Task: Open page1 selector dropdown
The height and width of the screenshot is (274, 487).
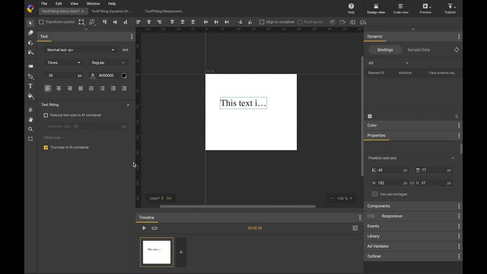Action: pos(156,198)
